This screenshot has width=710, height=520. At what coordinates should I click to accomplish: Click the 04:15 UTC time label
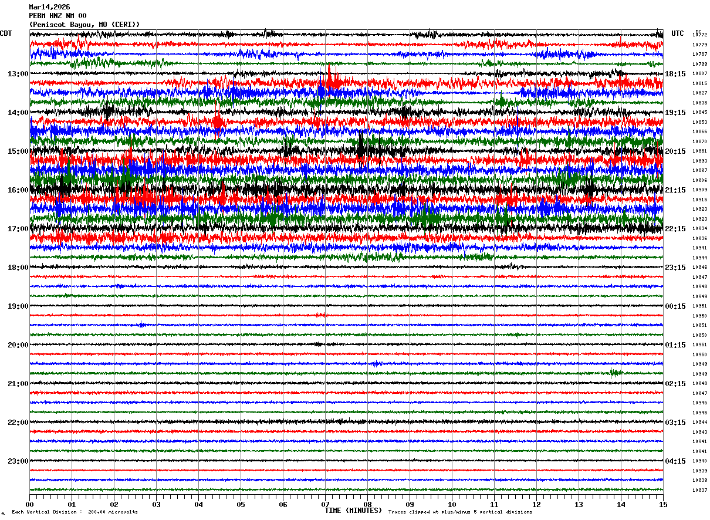[675, 461]
